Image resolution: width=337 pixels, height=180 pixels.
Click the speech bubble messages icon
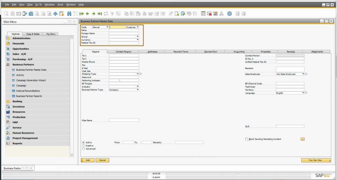(x=189, y=14)
